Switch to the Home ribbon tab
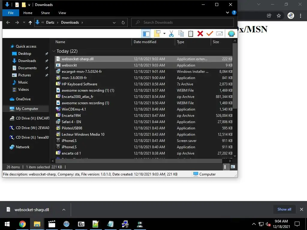 [x=28, y=13]
